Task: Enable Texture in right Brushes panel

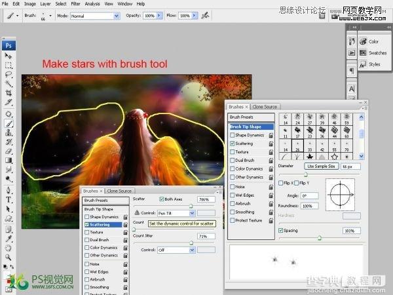Action: click(x=233, y=152)
